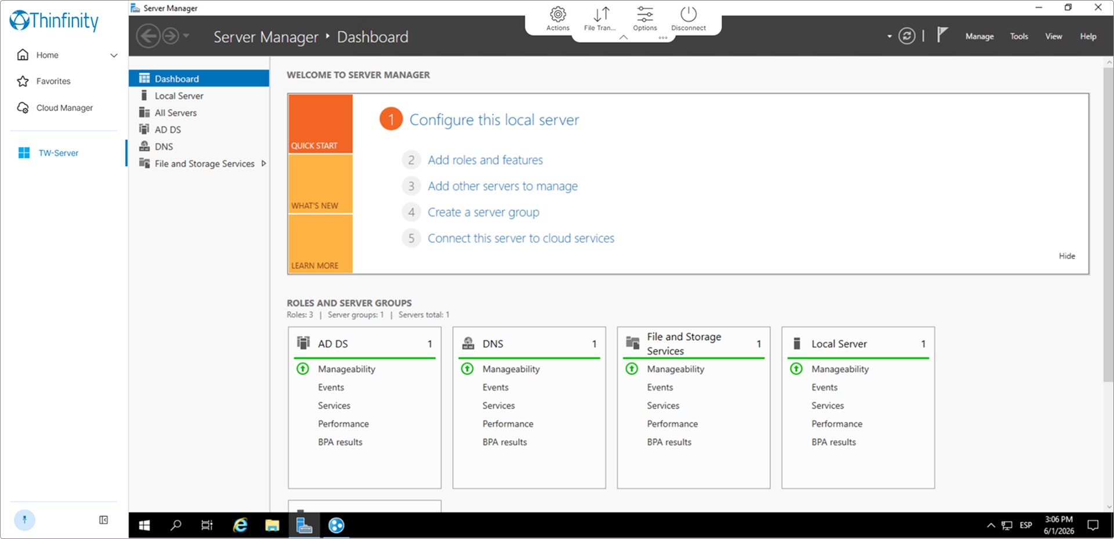The width and height of the screenshot is (1114, 539).
Task: Click Connect this server to cloud services
Action: [521, 238]
